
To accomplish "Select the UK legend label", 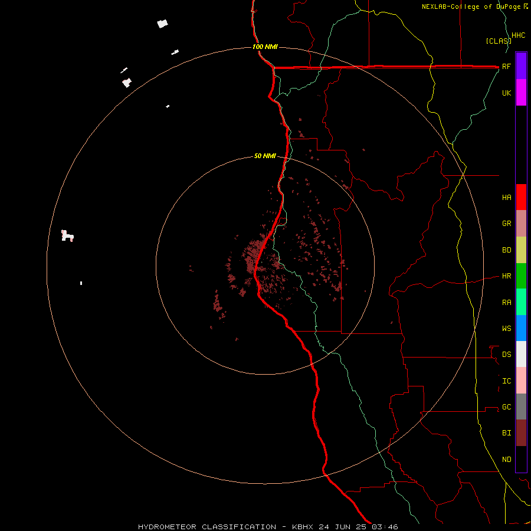I will click(x=506, y=93).
